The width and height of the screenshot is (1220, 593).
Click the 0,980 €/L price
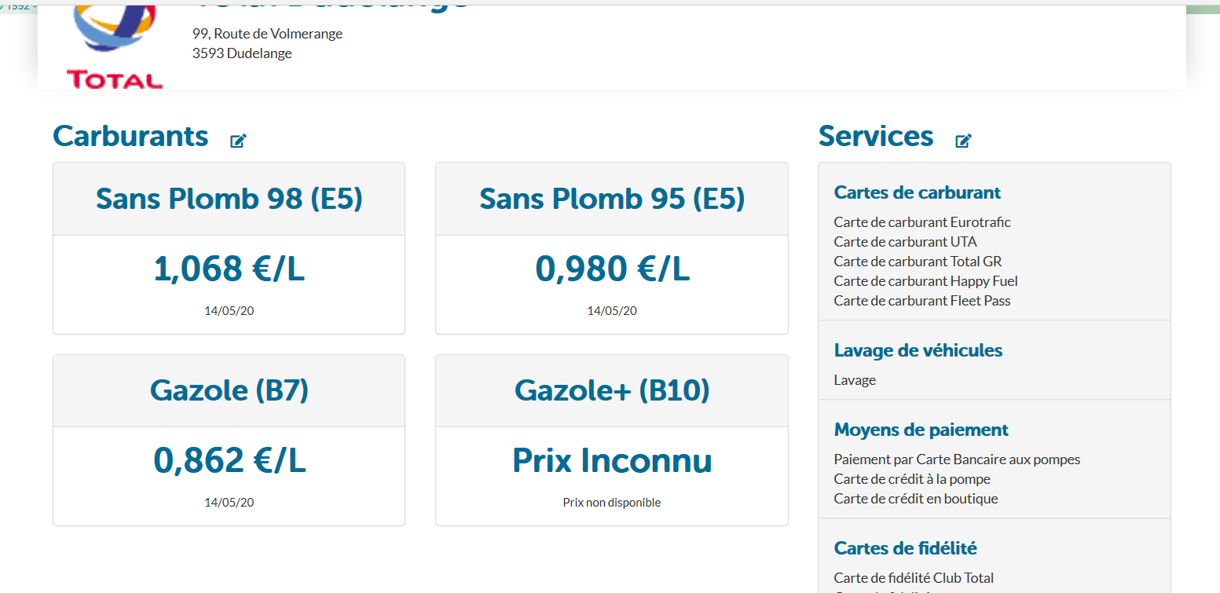coord(611,269)
